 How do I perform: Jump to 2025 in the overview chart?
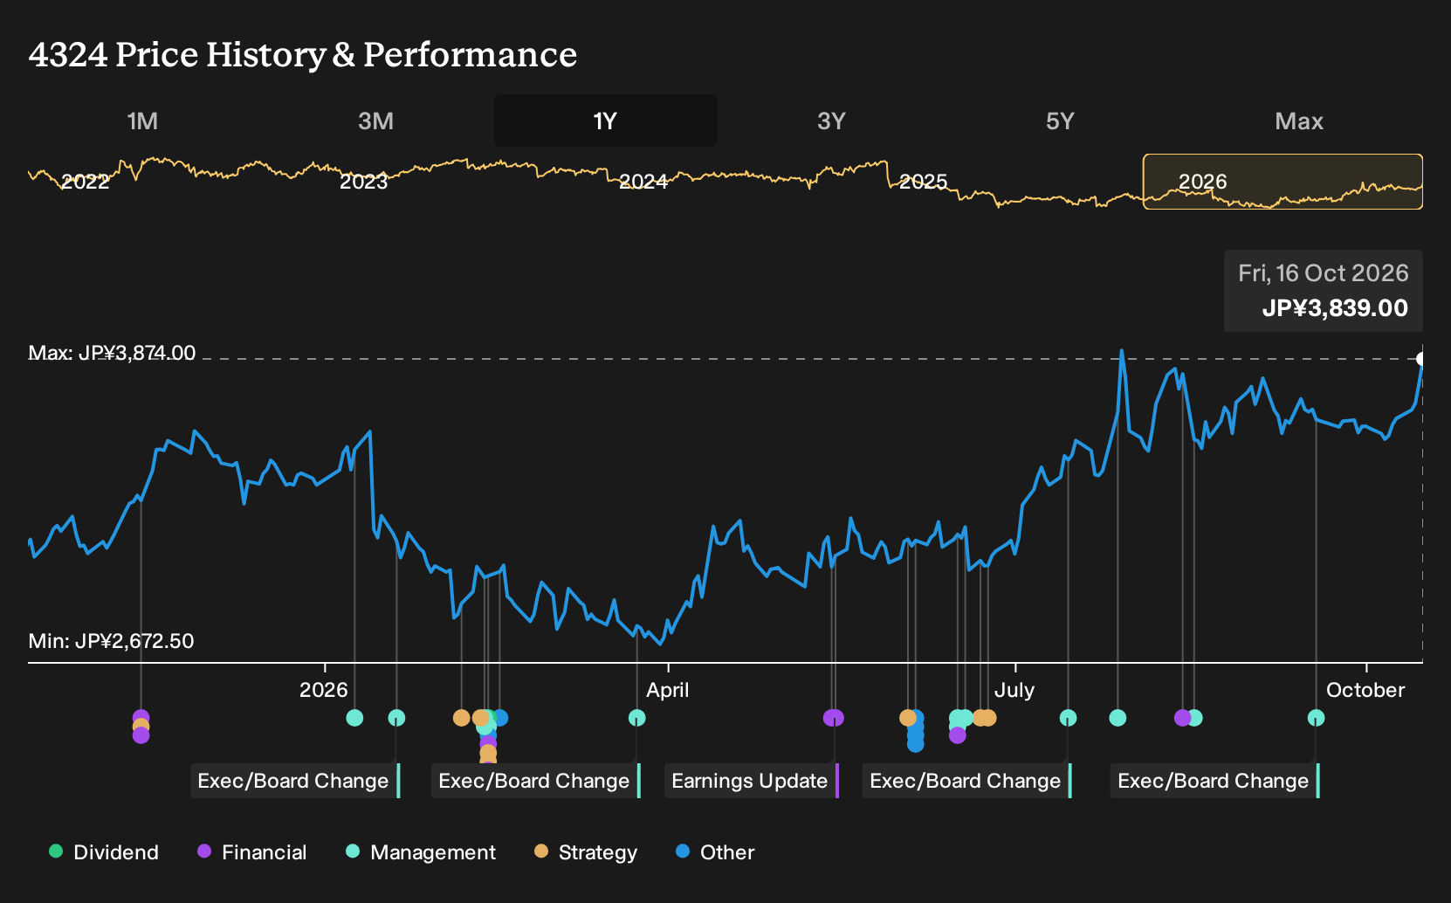pos(923,182)
